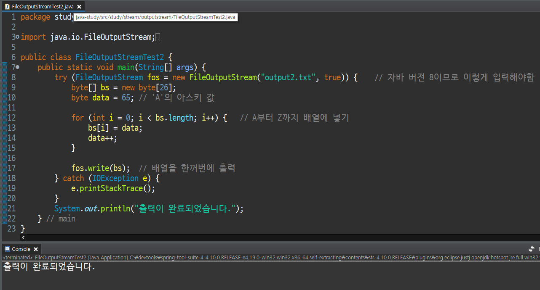Click the "catch" keyword on line 18

click(73, 179)
